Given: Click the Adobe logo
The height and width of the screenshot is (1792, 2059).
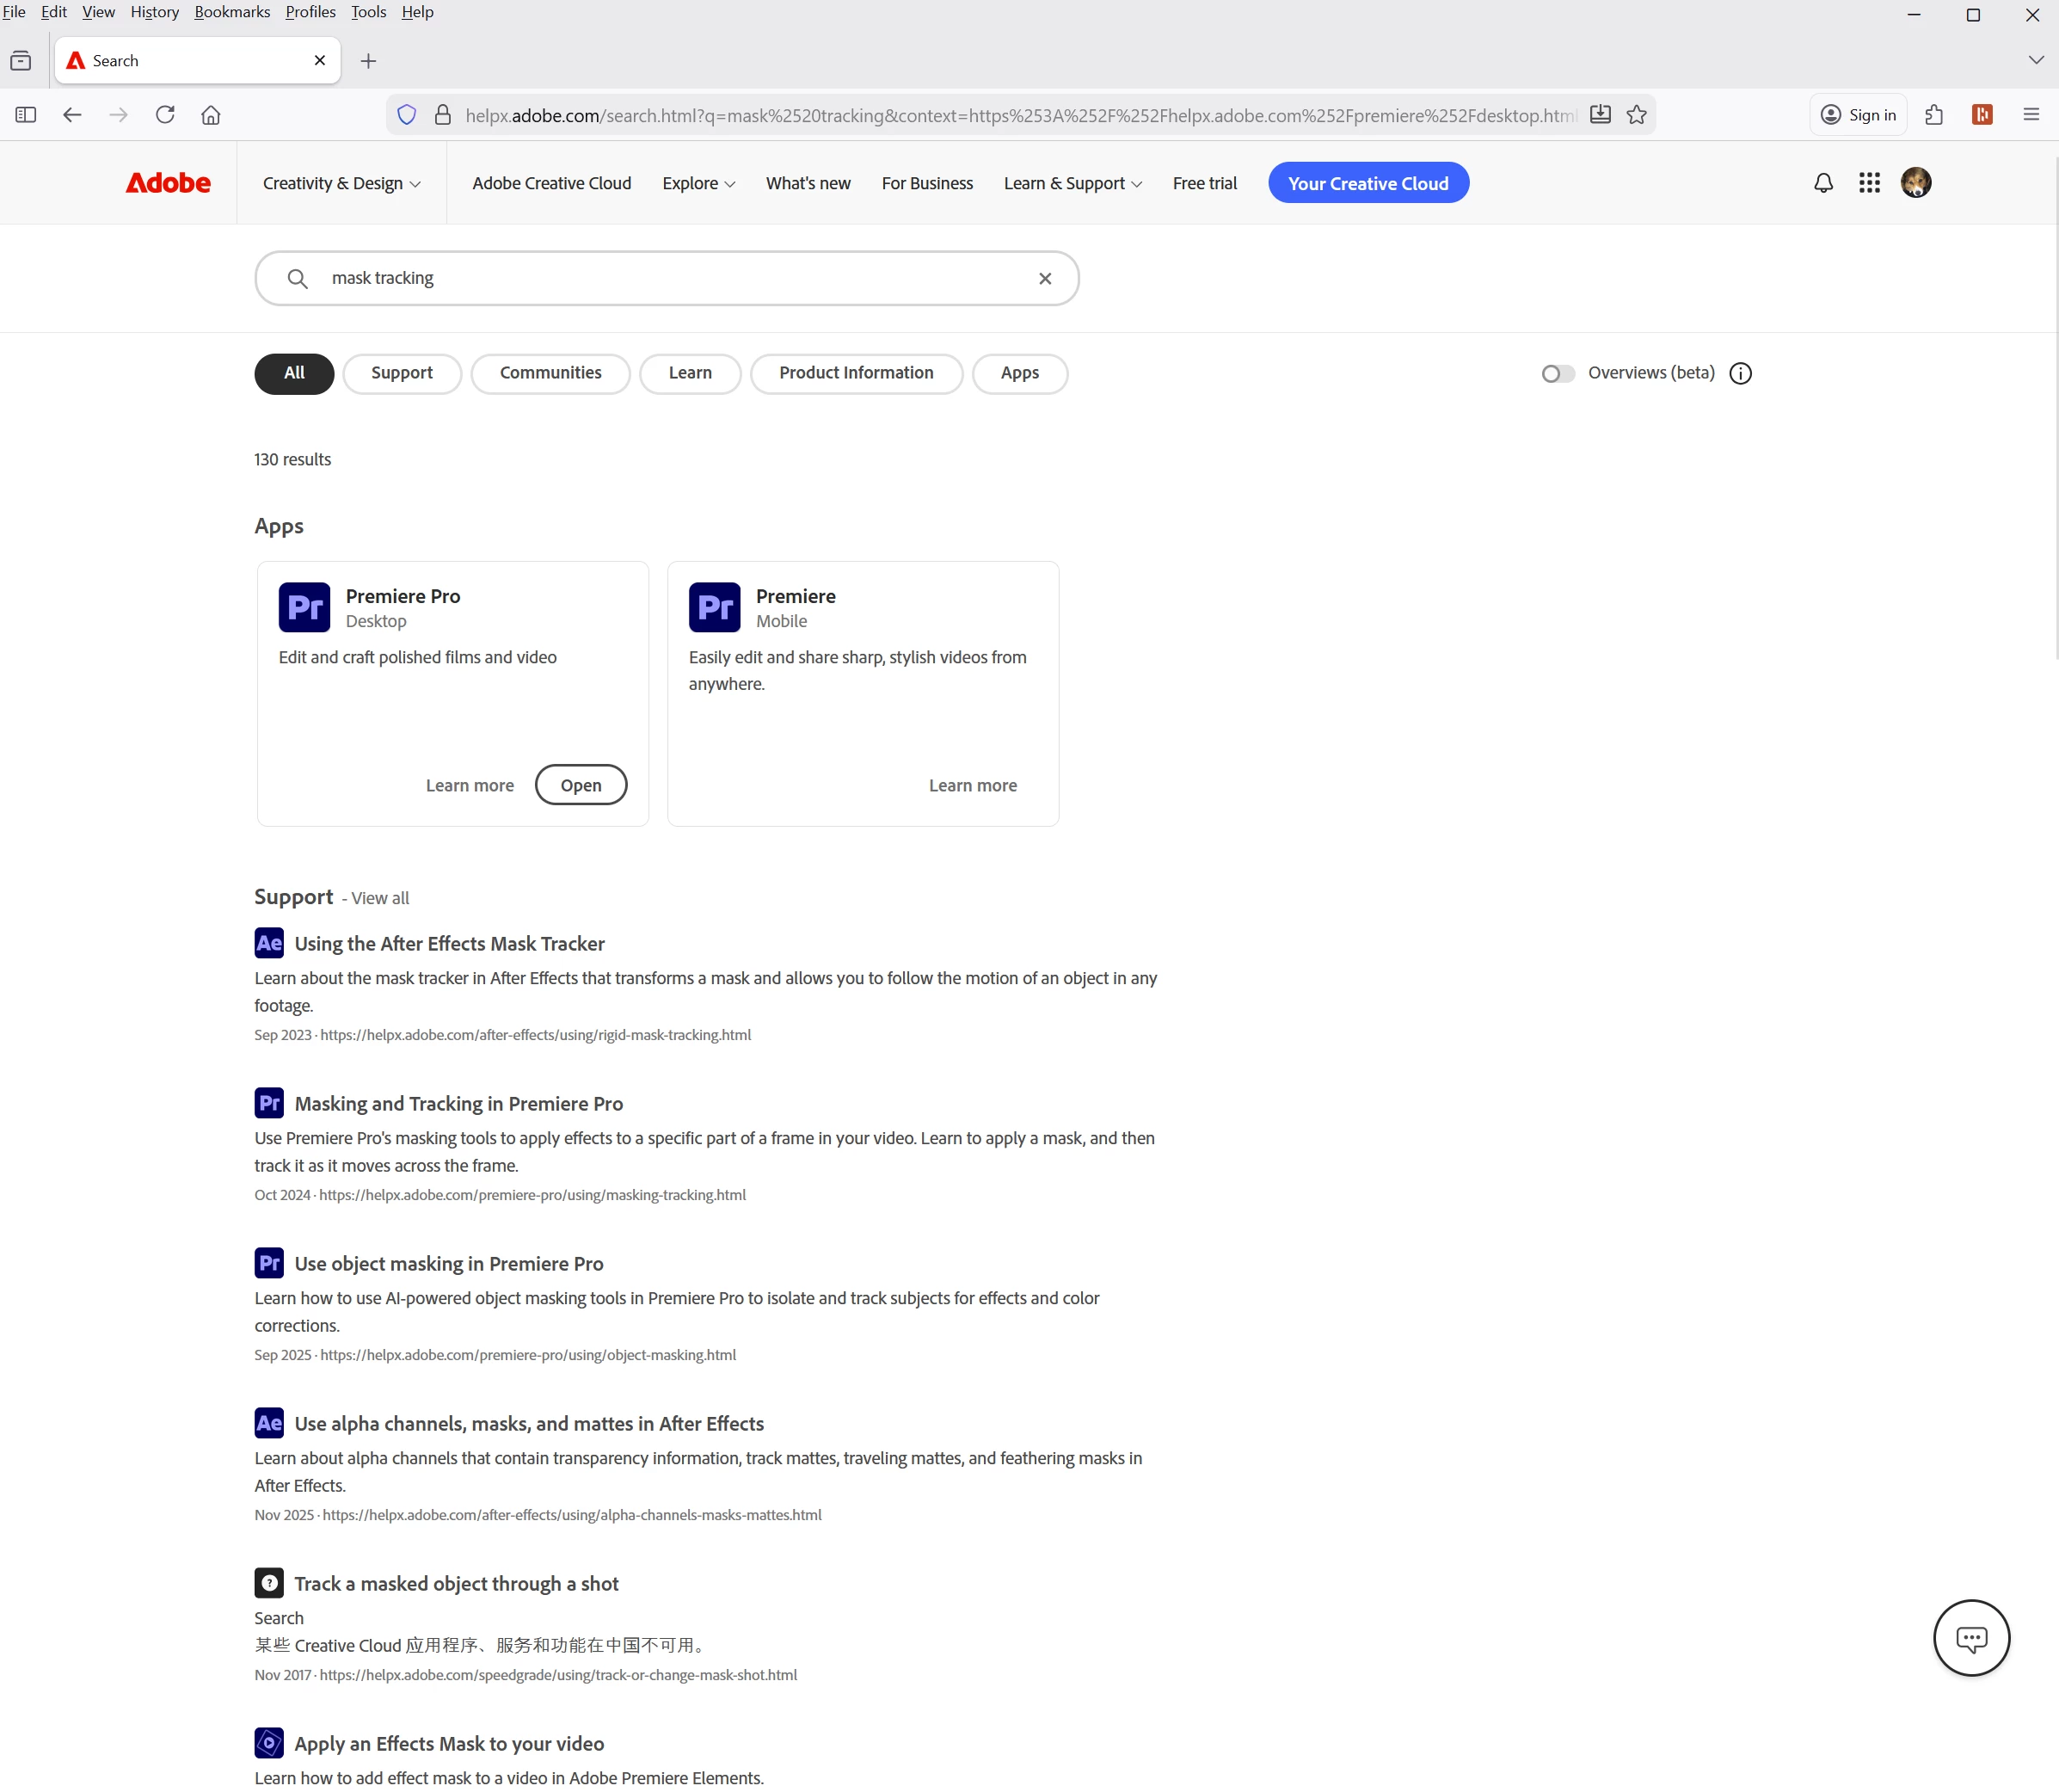Looking at the screenshot, I should (x=168, y=183).
